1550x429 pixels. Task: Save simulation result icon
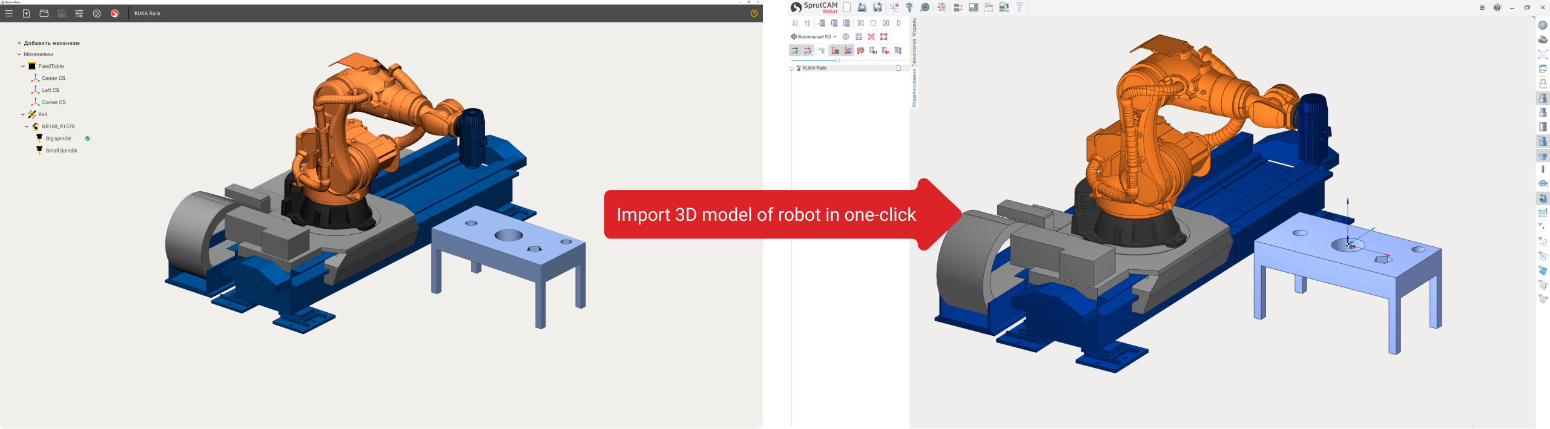tap(859, 37)
